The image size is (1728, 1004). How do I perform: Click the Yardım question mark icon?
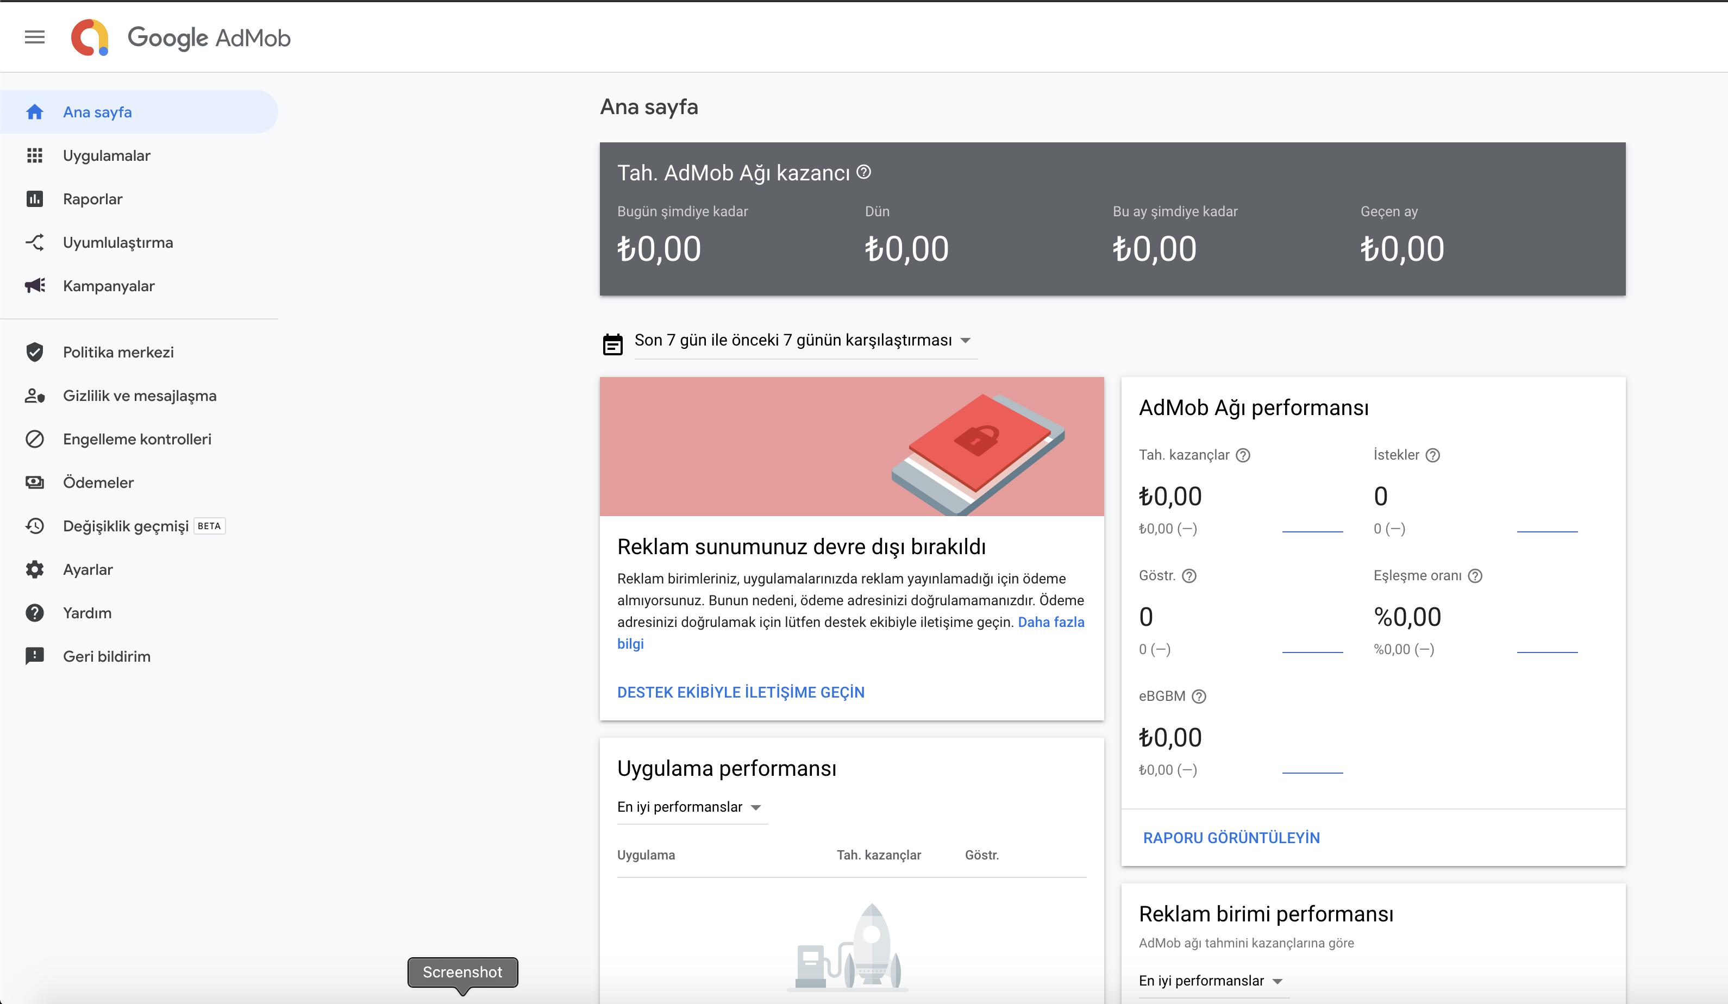(34, 612)
